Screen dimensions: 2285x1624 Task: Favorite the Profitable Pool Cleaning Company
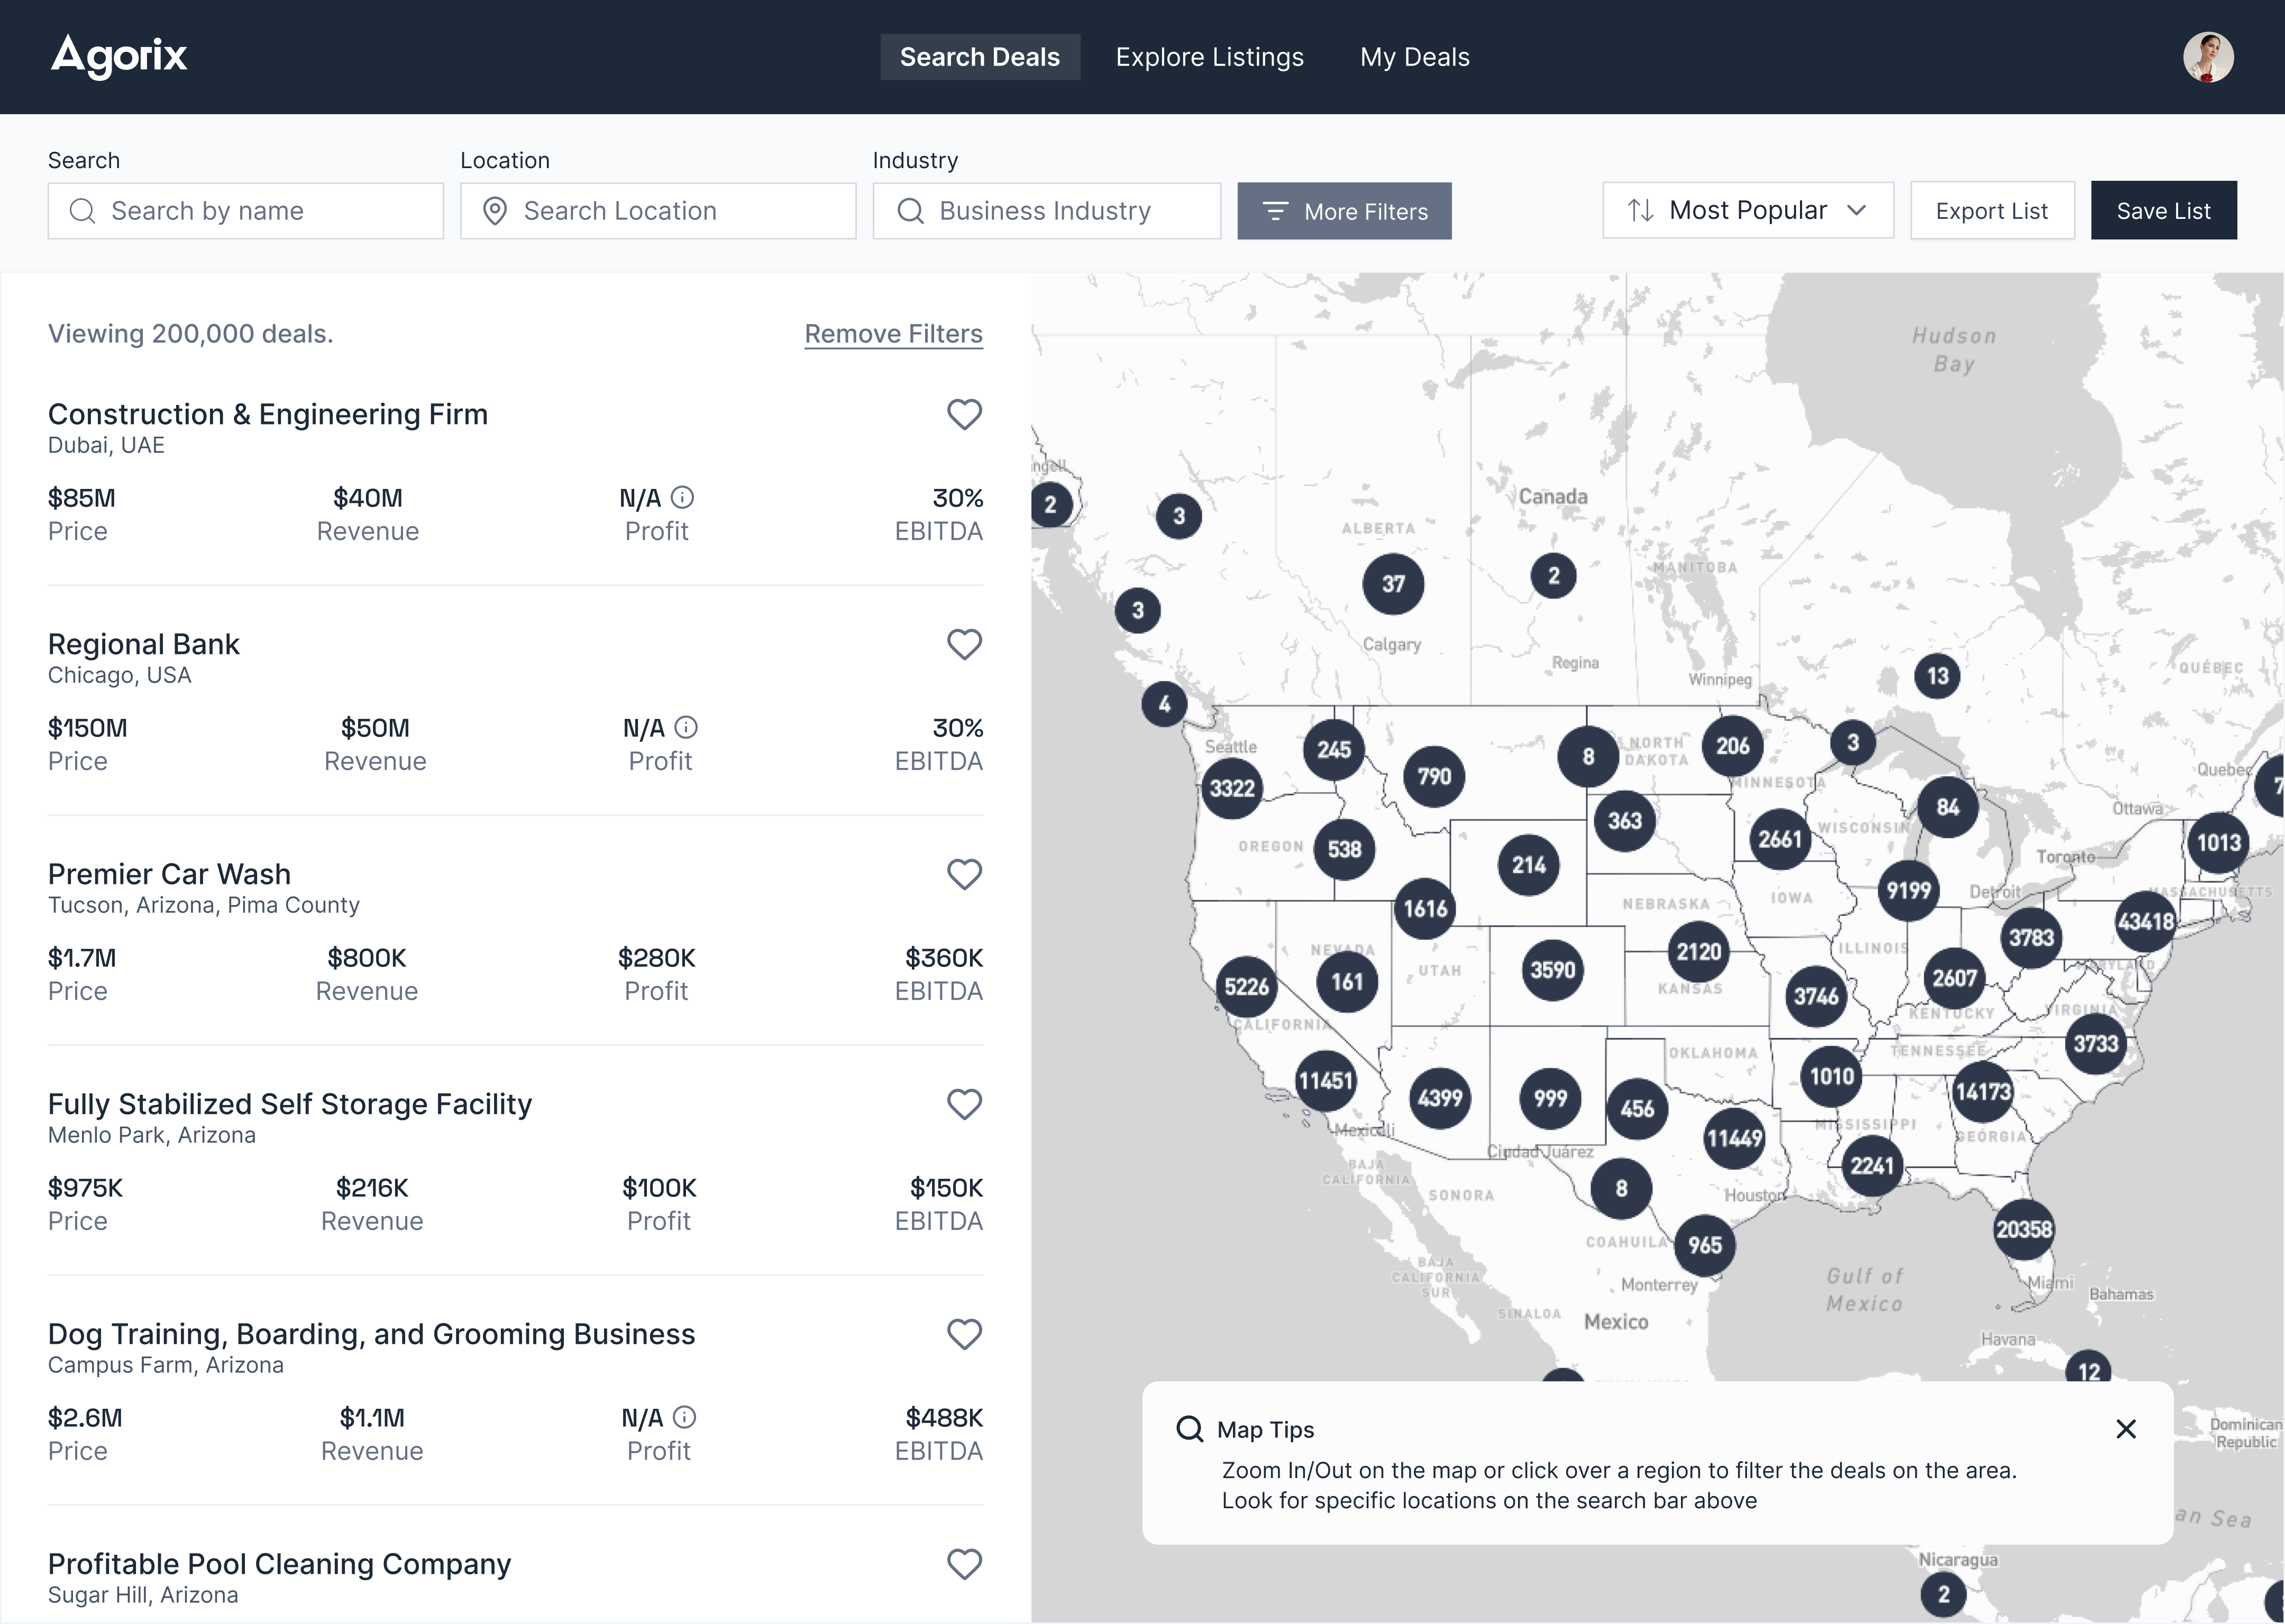click(964, 1564)
